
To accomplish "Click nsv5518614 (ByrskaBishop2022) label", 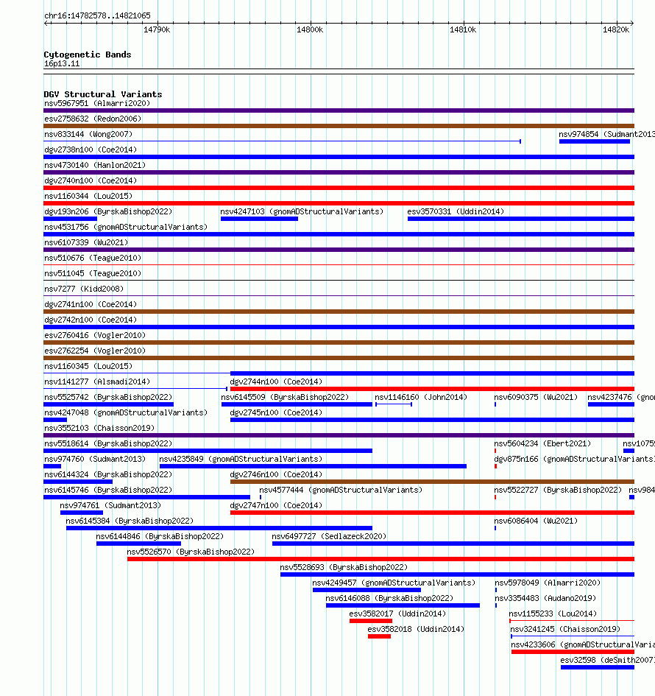I will (108, 444).
